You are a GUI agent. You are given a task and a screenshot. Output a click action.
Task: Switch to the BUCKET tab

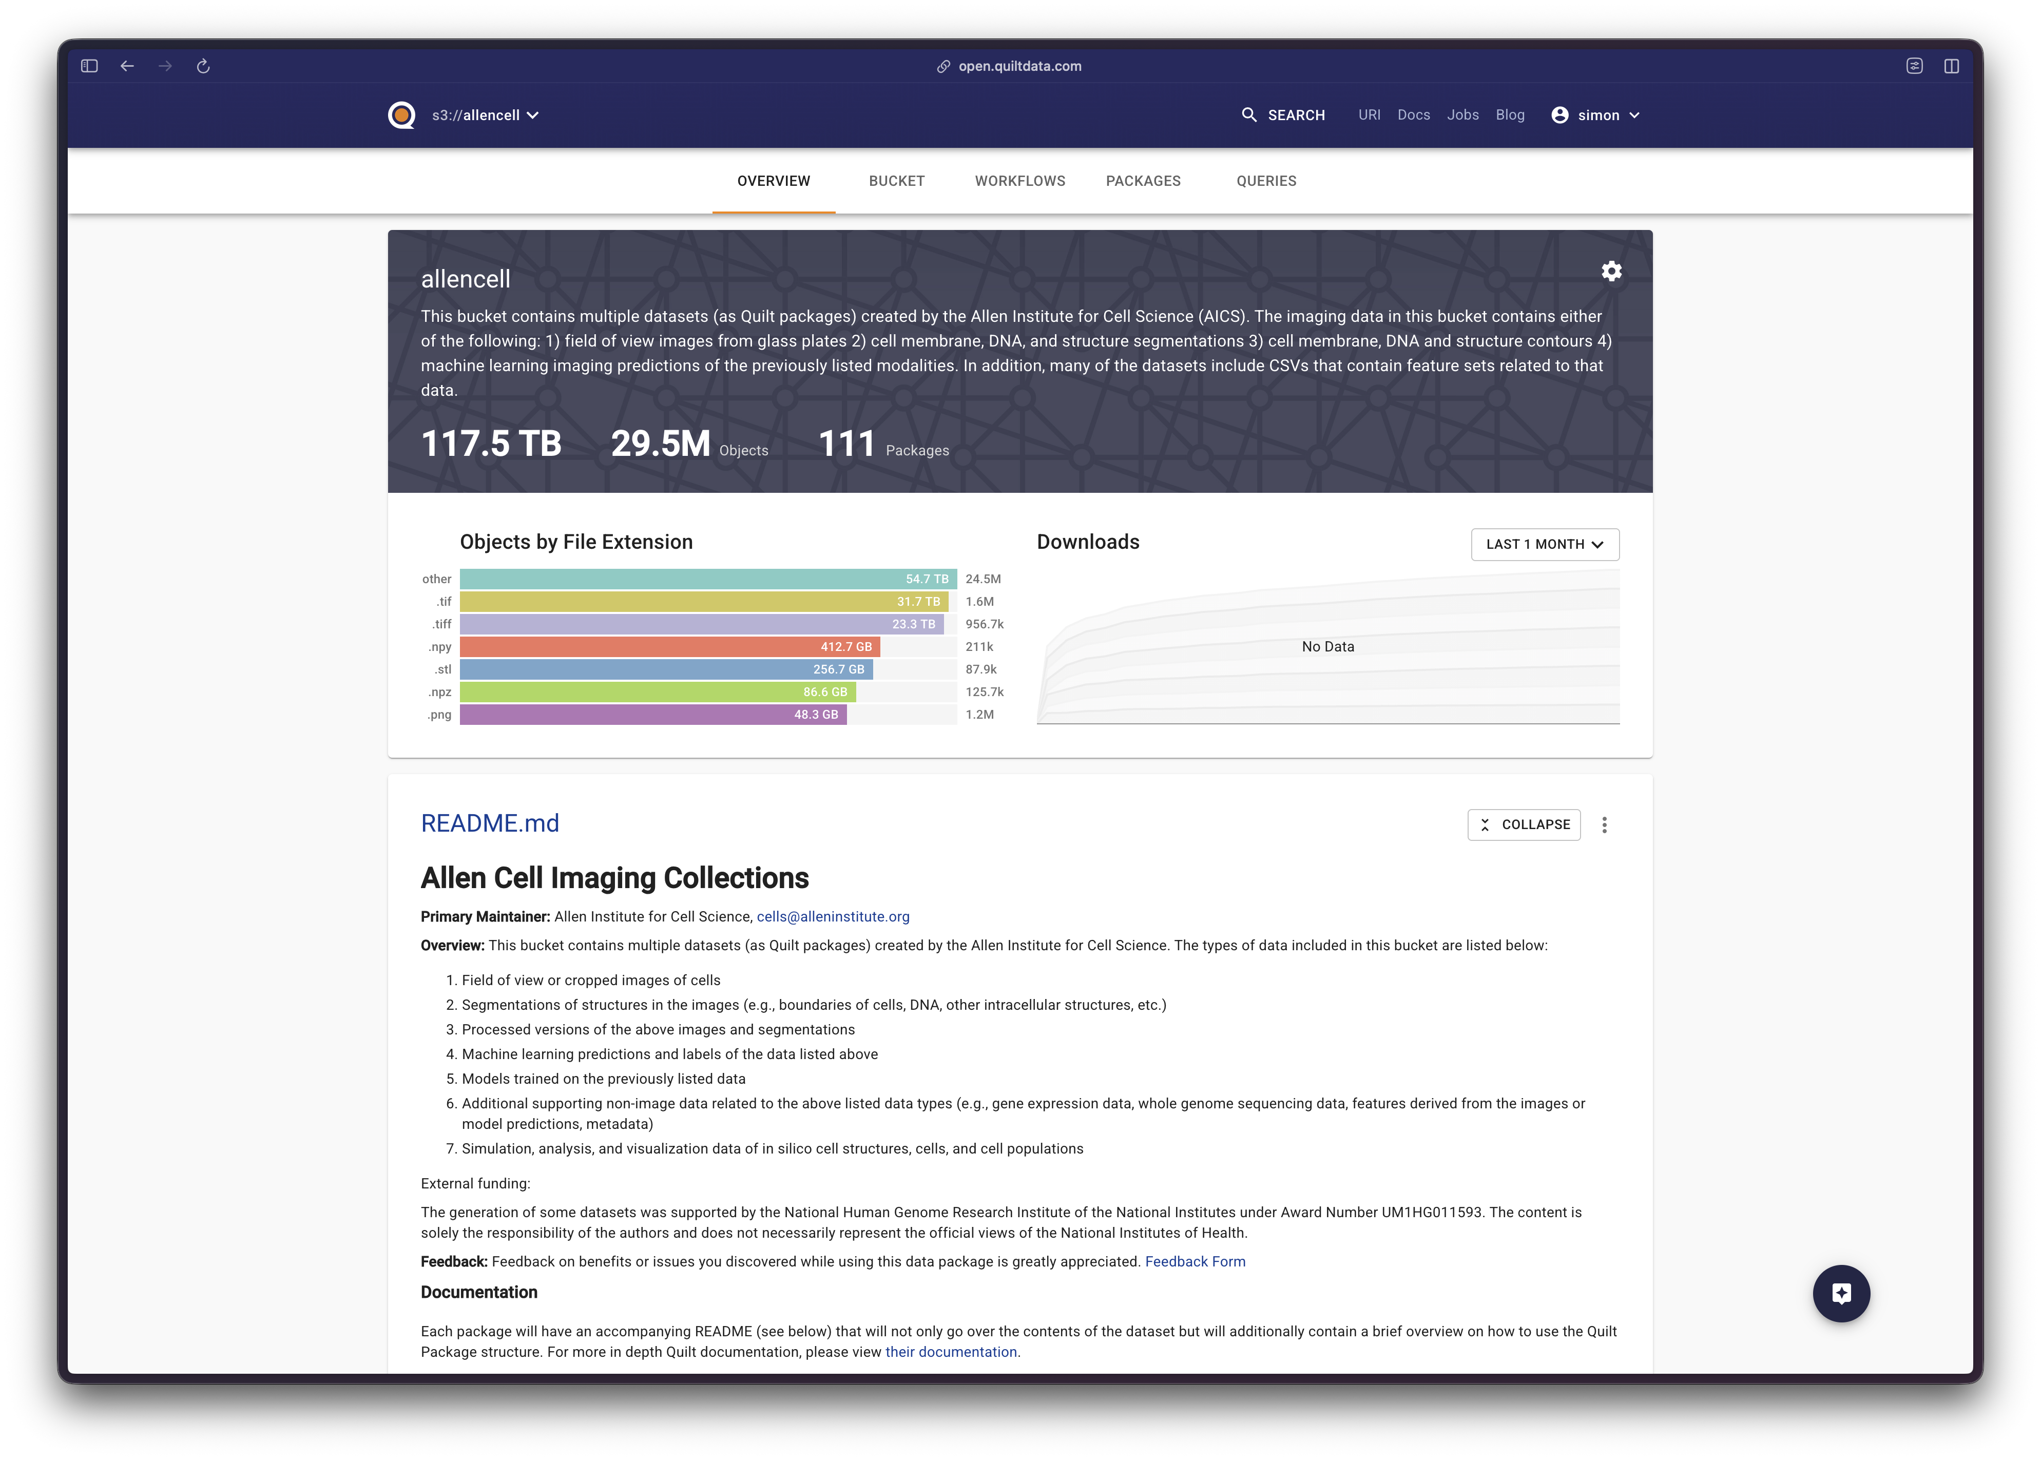pos(897,181)
